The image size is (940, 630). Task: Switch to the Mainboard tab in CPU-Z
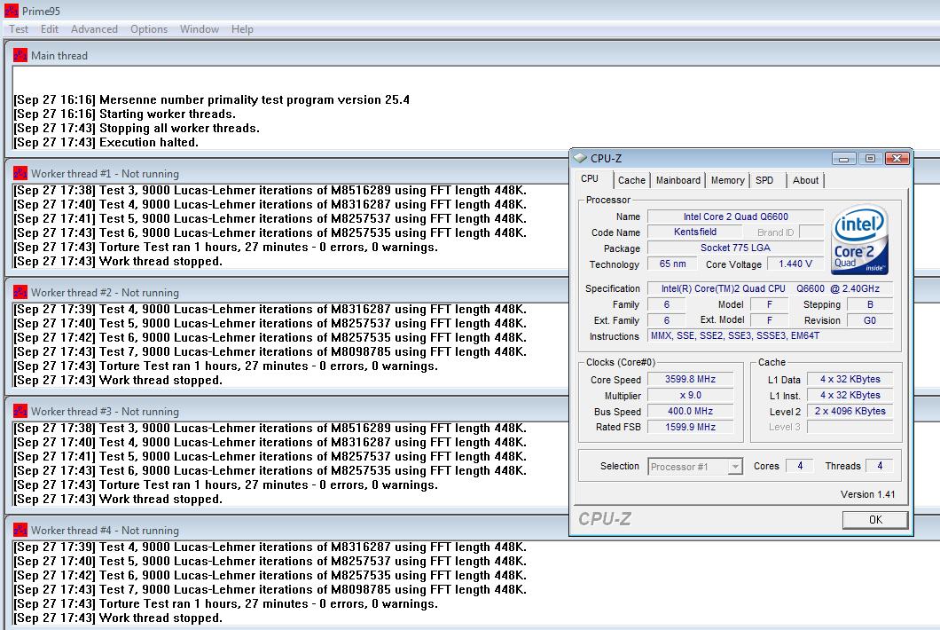click(678, 180)
